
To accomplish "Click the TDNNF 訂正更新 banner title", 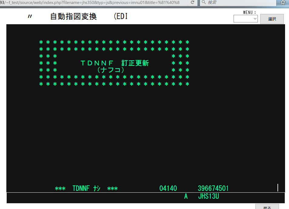I will [x=115, y=63].
